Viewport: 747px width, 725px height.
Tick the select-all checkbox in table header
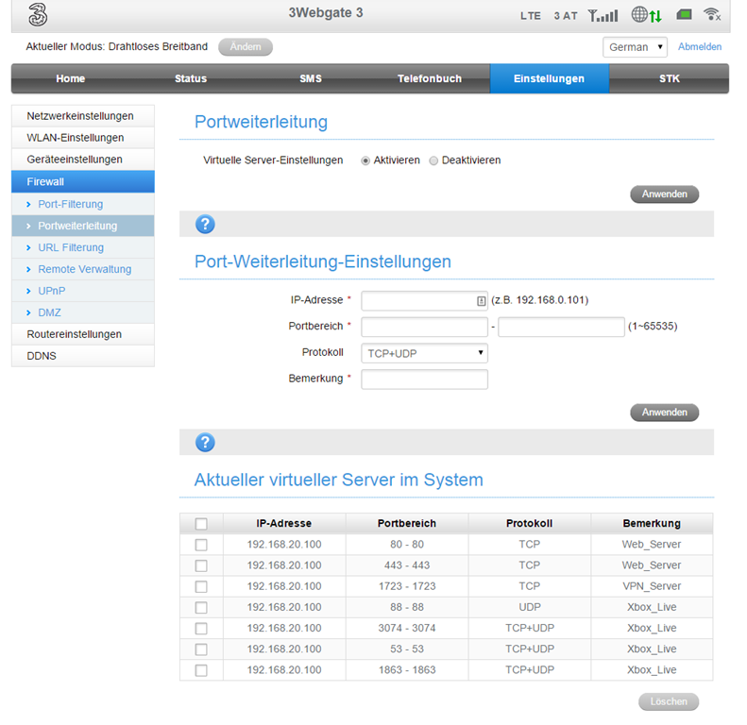(x=201, y=524)
